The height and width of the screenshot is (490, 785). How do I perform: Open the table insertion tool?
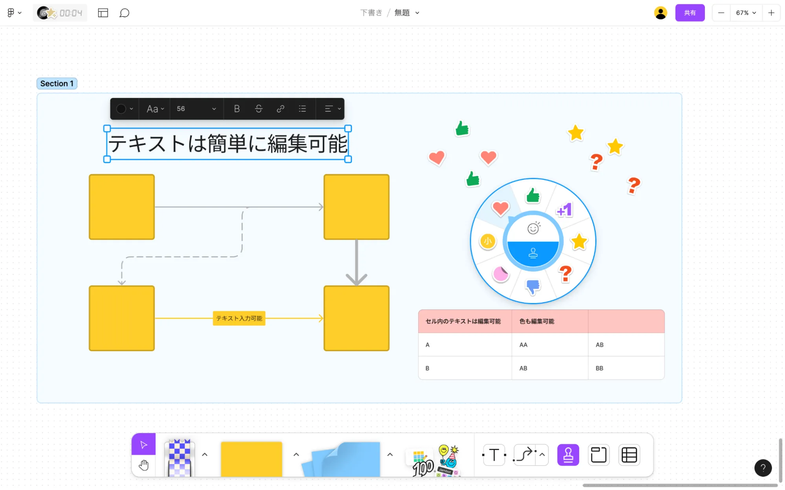pos(628,454)
